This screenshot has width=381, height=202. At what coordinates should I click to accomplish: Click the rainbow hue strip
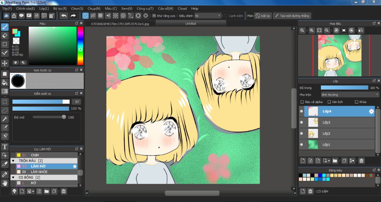80,46
